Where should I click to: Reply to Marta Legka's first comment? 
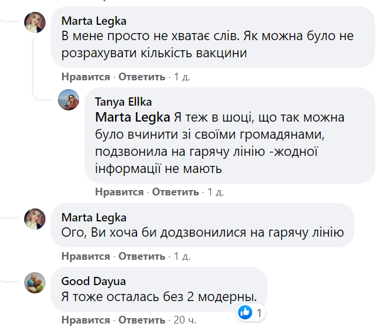(x=142, y=77)
